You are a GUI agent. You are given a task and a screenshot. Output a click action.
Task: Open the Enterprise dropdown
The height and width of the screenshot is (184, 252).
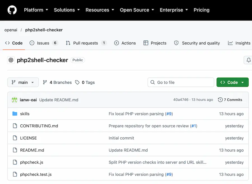click(x=174, y=10)
